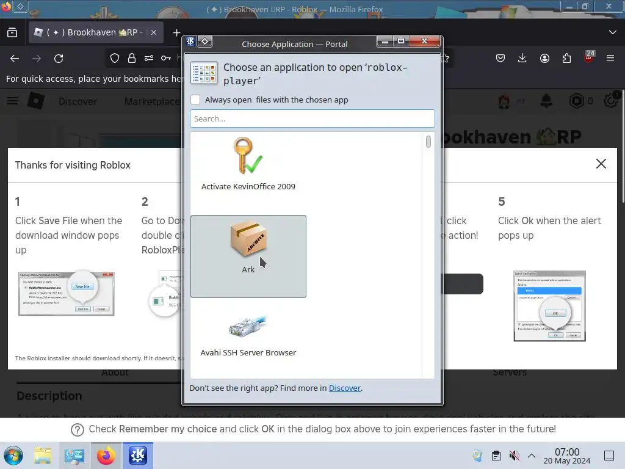Open Firefox extensions puzzle icon

coord(566,59)
